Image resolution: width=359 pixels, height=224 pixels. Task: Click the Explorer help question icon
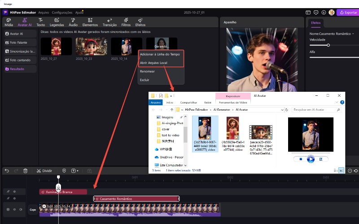pyautogui.click(x=342, y=103)
